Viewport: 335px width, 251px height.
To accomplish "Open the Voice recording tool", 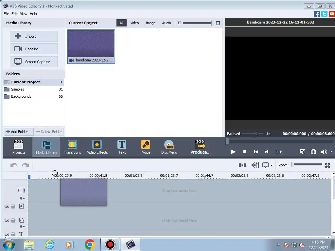I will pyautogui.click(x=146, y=147).
